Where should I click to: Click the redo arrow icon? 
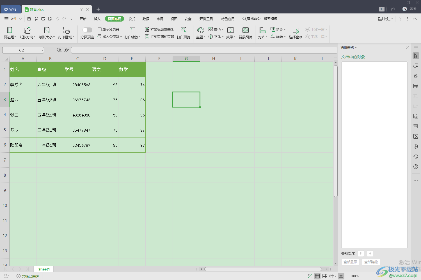(64, 19)
